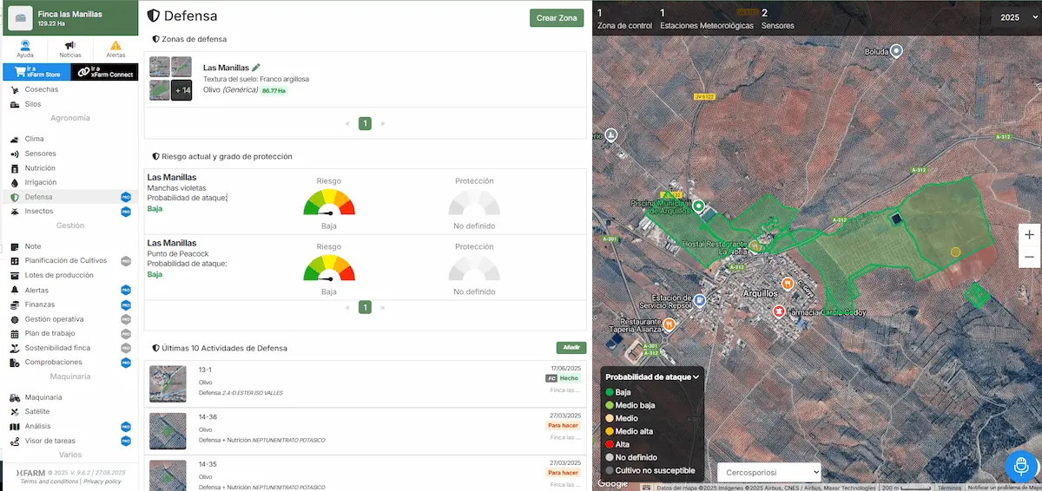Click the map zoom out minus button
Image resolution: width=1042 pixels, height=491 pixels.
click(1029, 257)
